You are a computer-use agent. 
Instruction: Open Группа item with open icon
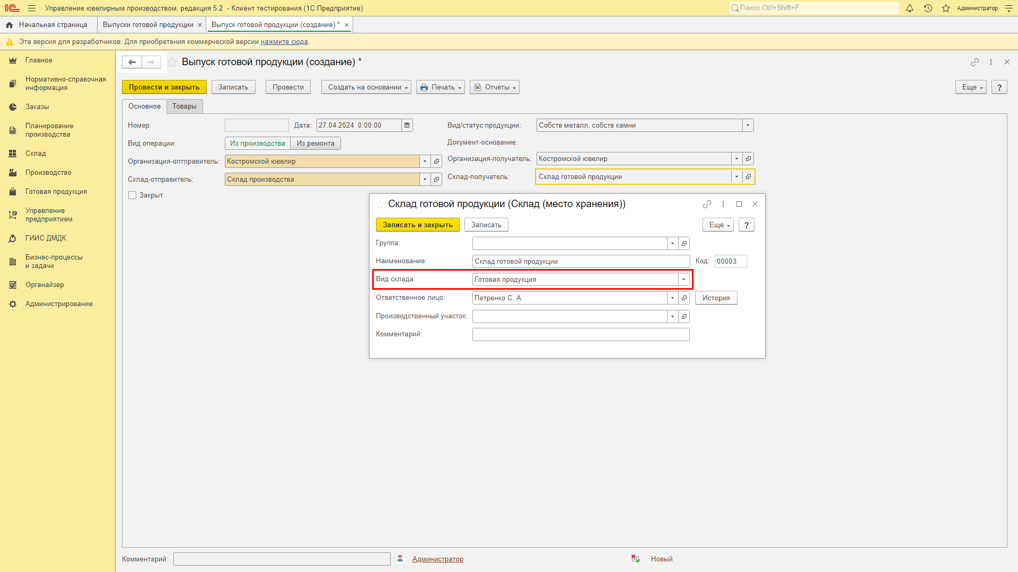point(684,244)
